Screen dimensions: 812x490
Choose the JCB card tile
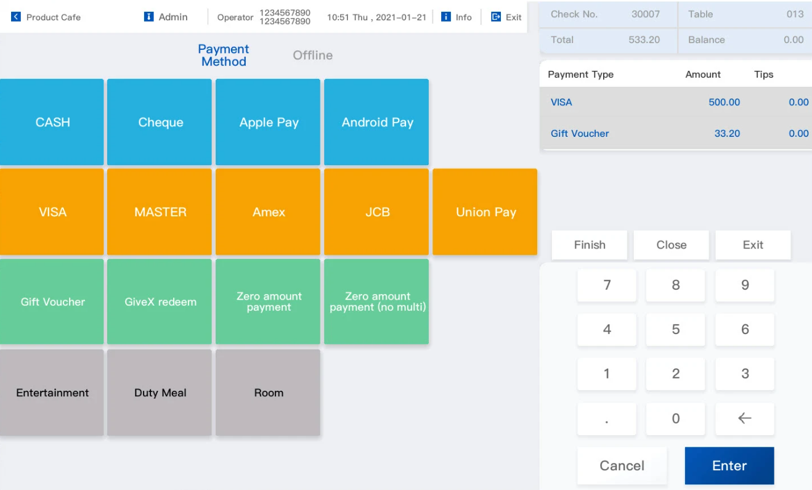point(377,212)
